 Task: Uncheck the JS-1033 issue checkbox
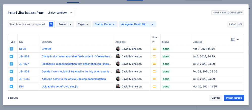pos(11,79)
